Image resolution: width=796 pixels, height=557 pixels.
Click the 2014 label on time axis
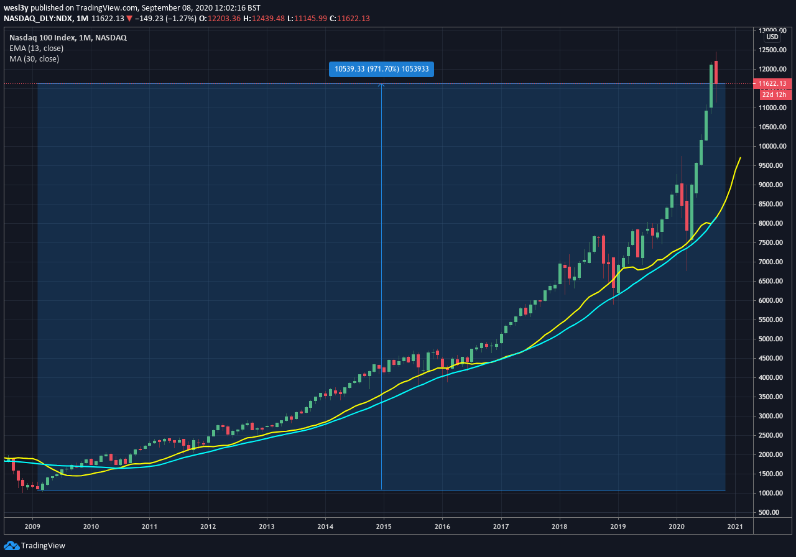pos(325,526)
